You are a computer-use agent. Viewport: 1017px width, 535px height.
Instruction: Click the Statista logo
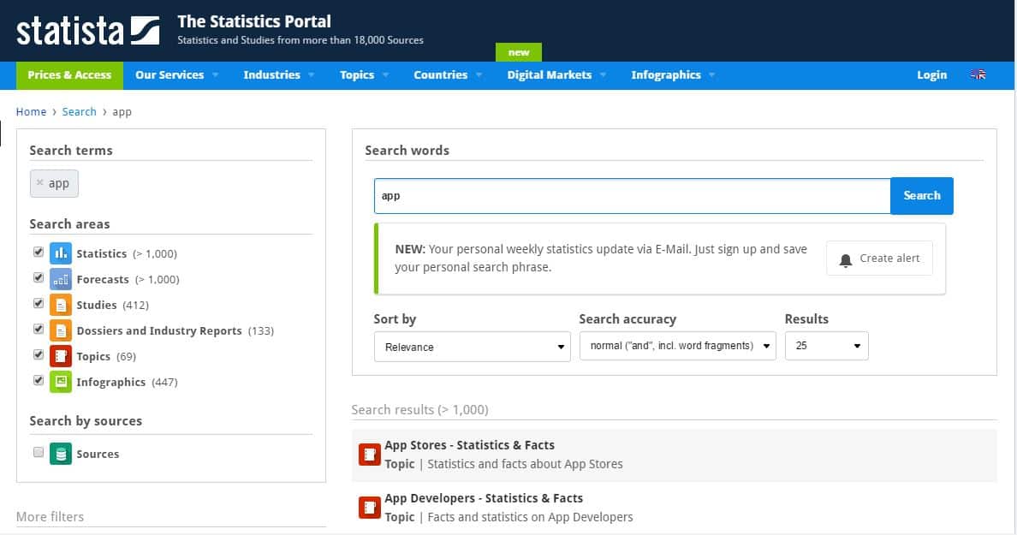(87, 31)
